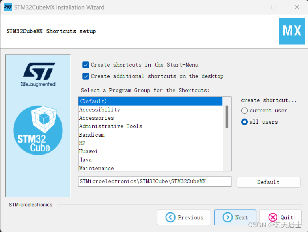
Task: Select the current user radio option
Action: (245, 111)
